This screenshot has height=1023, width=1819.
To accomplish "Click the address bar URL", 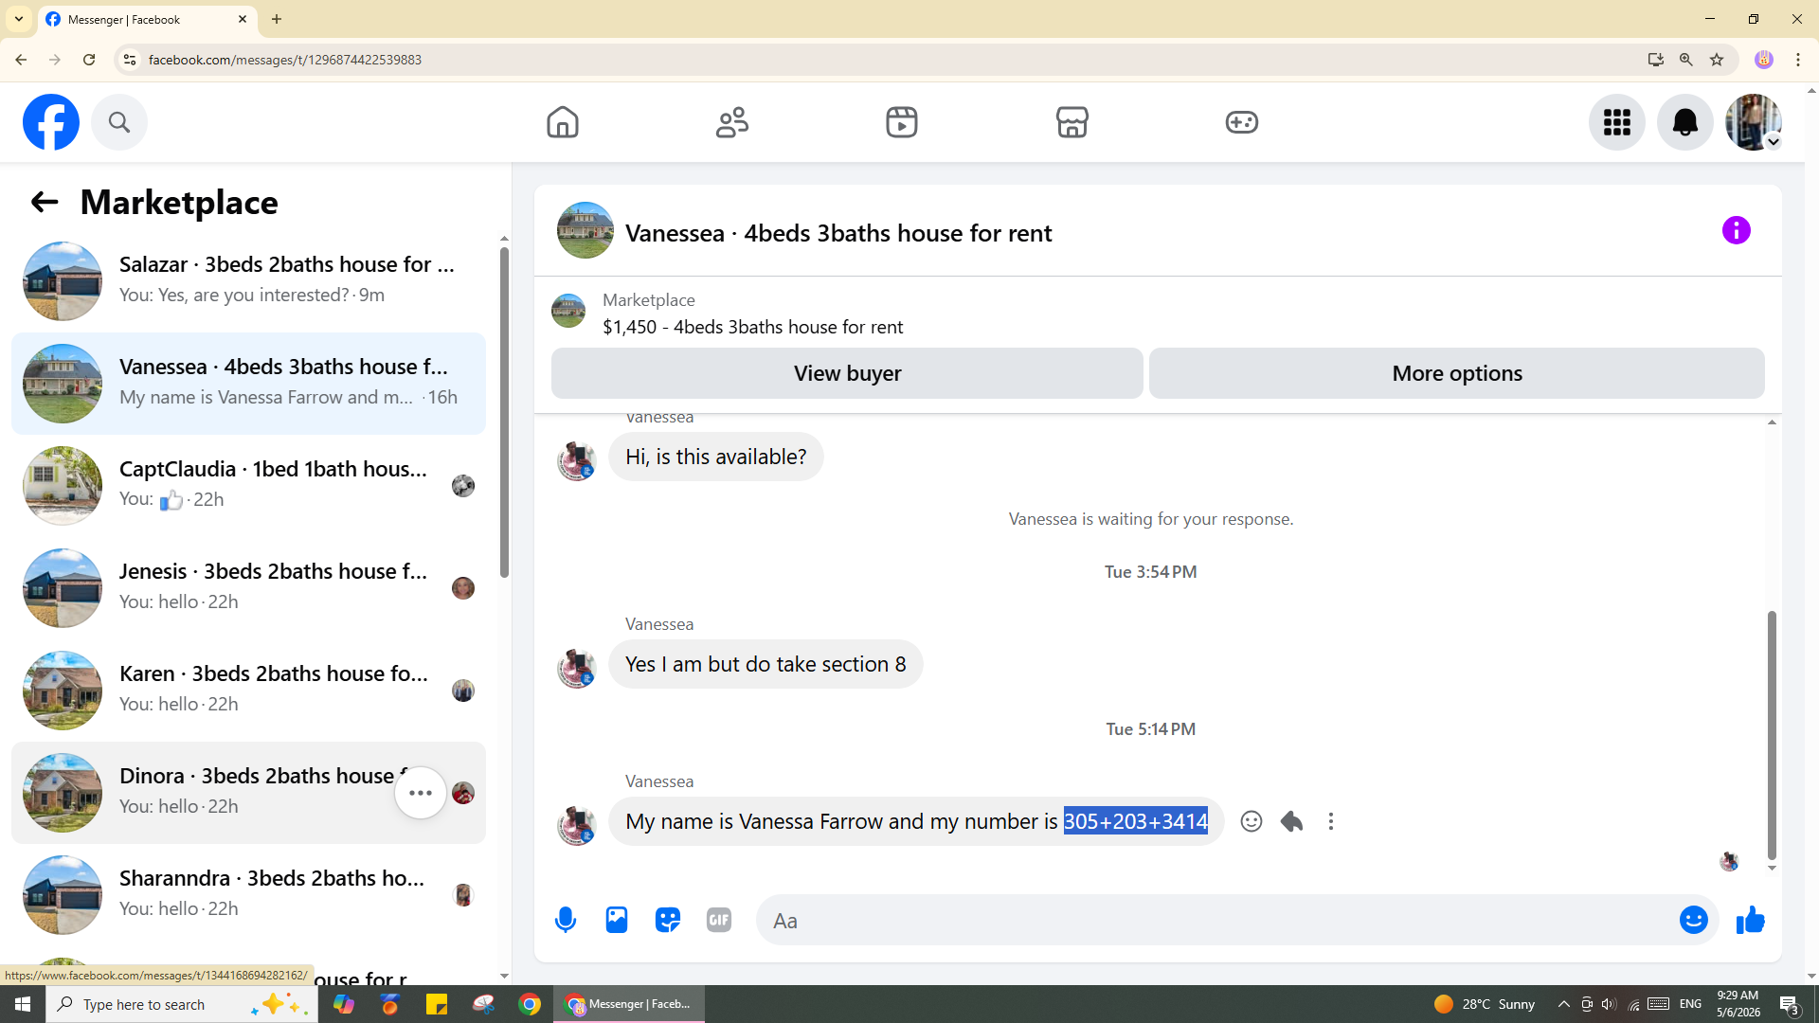I will click(285, 60).
